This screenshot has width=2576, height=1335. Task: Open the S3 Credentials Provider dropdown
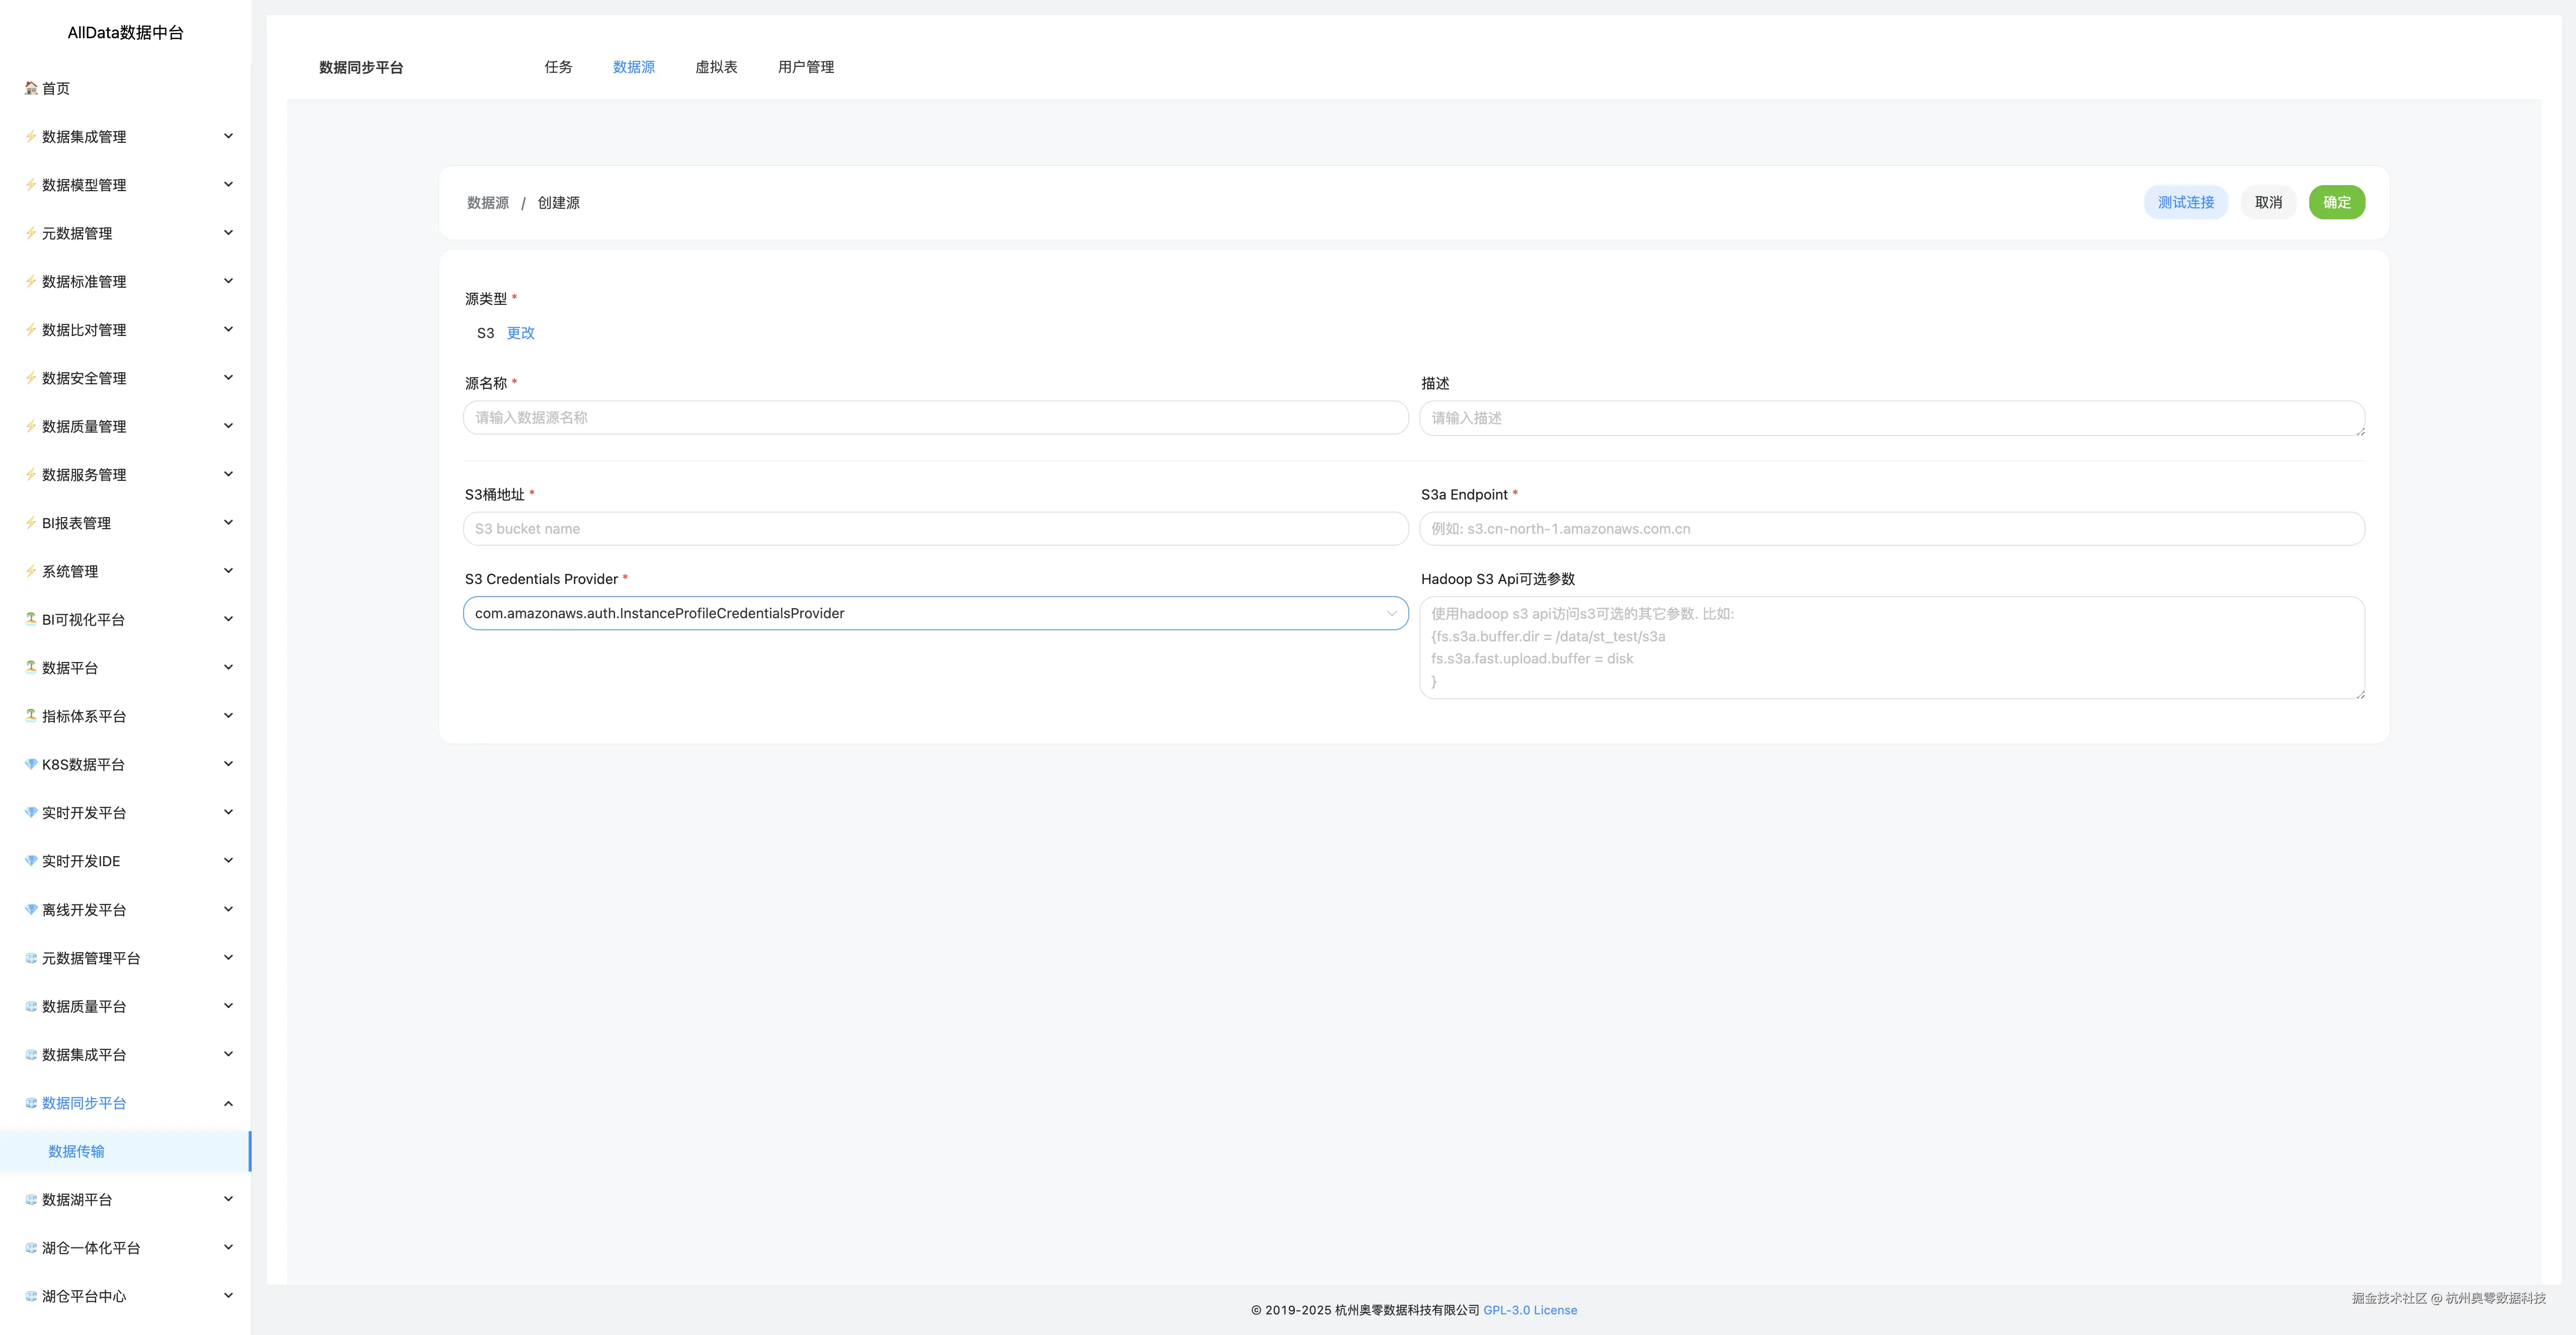[935, 614]
